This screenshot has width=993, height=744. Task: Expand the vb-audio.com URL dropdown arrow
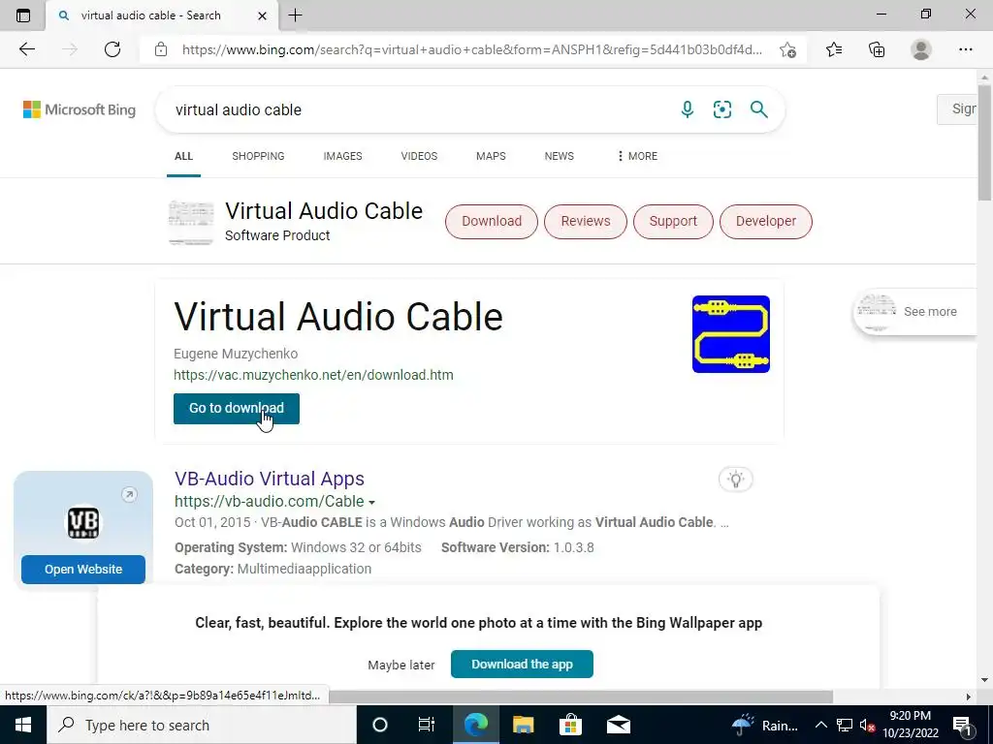click(x=371, y=503)
